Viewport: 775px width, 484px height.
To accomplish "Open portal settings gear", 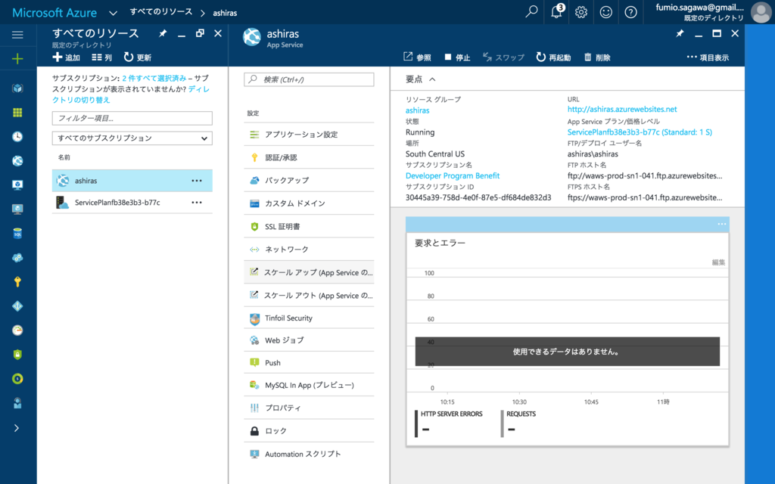I will point(581,12).
